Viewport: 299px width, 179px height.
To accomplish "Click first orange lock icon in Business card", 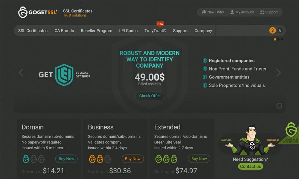I will pos(92,159).
